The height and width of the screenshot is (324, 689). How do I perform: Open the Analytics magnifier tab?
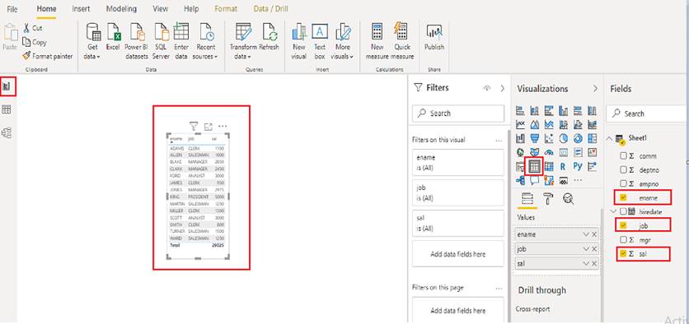click(569, 199)
